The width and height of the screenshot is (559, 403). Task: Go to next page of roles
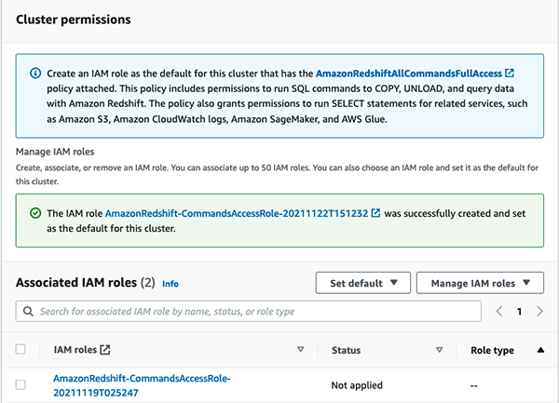(539, 311)
